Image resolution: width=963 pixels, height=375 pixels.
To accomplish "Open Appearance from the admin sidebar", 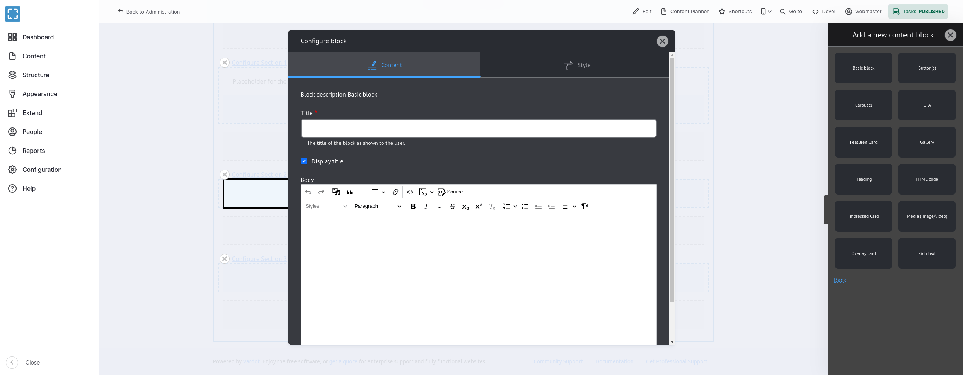I will tap(40, 93).
